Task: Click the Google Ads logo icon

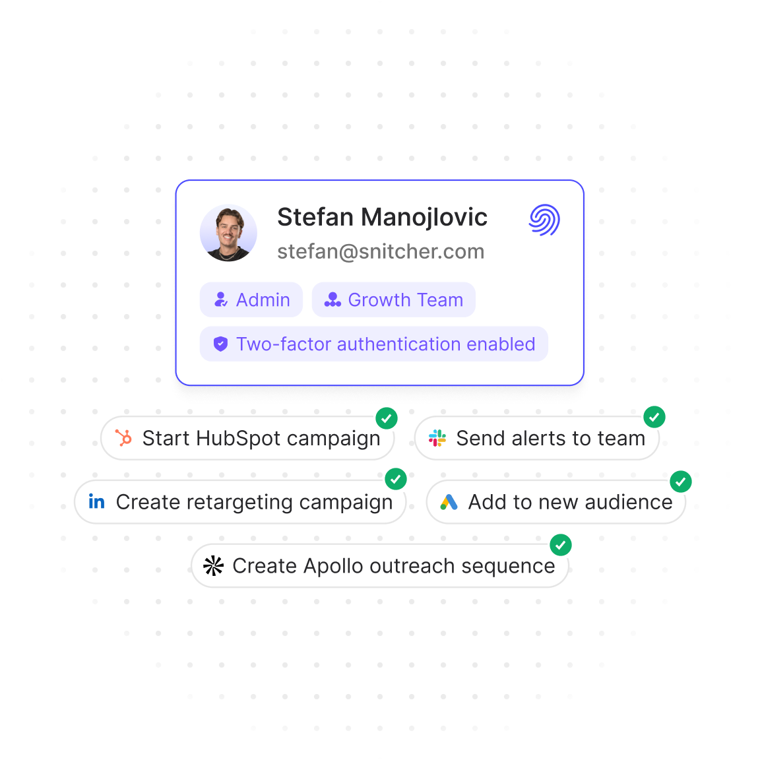Action: click(x=449, y=502)
